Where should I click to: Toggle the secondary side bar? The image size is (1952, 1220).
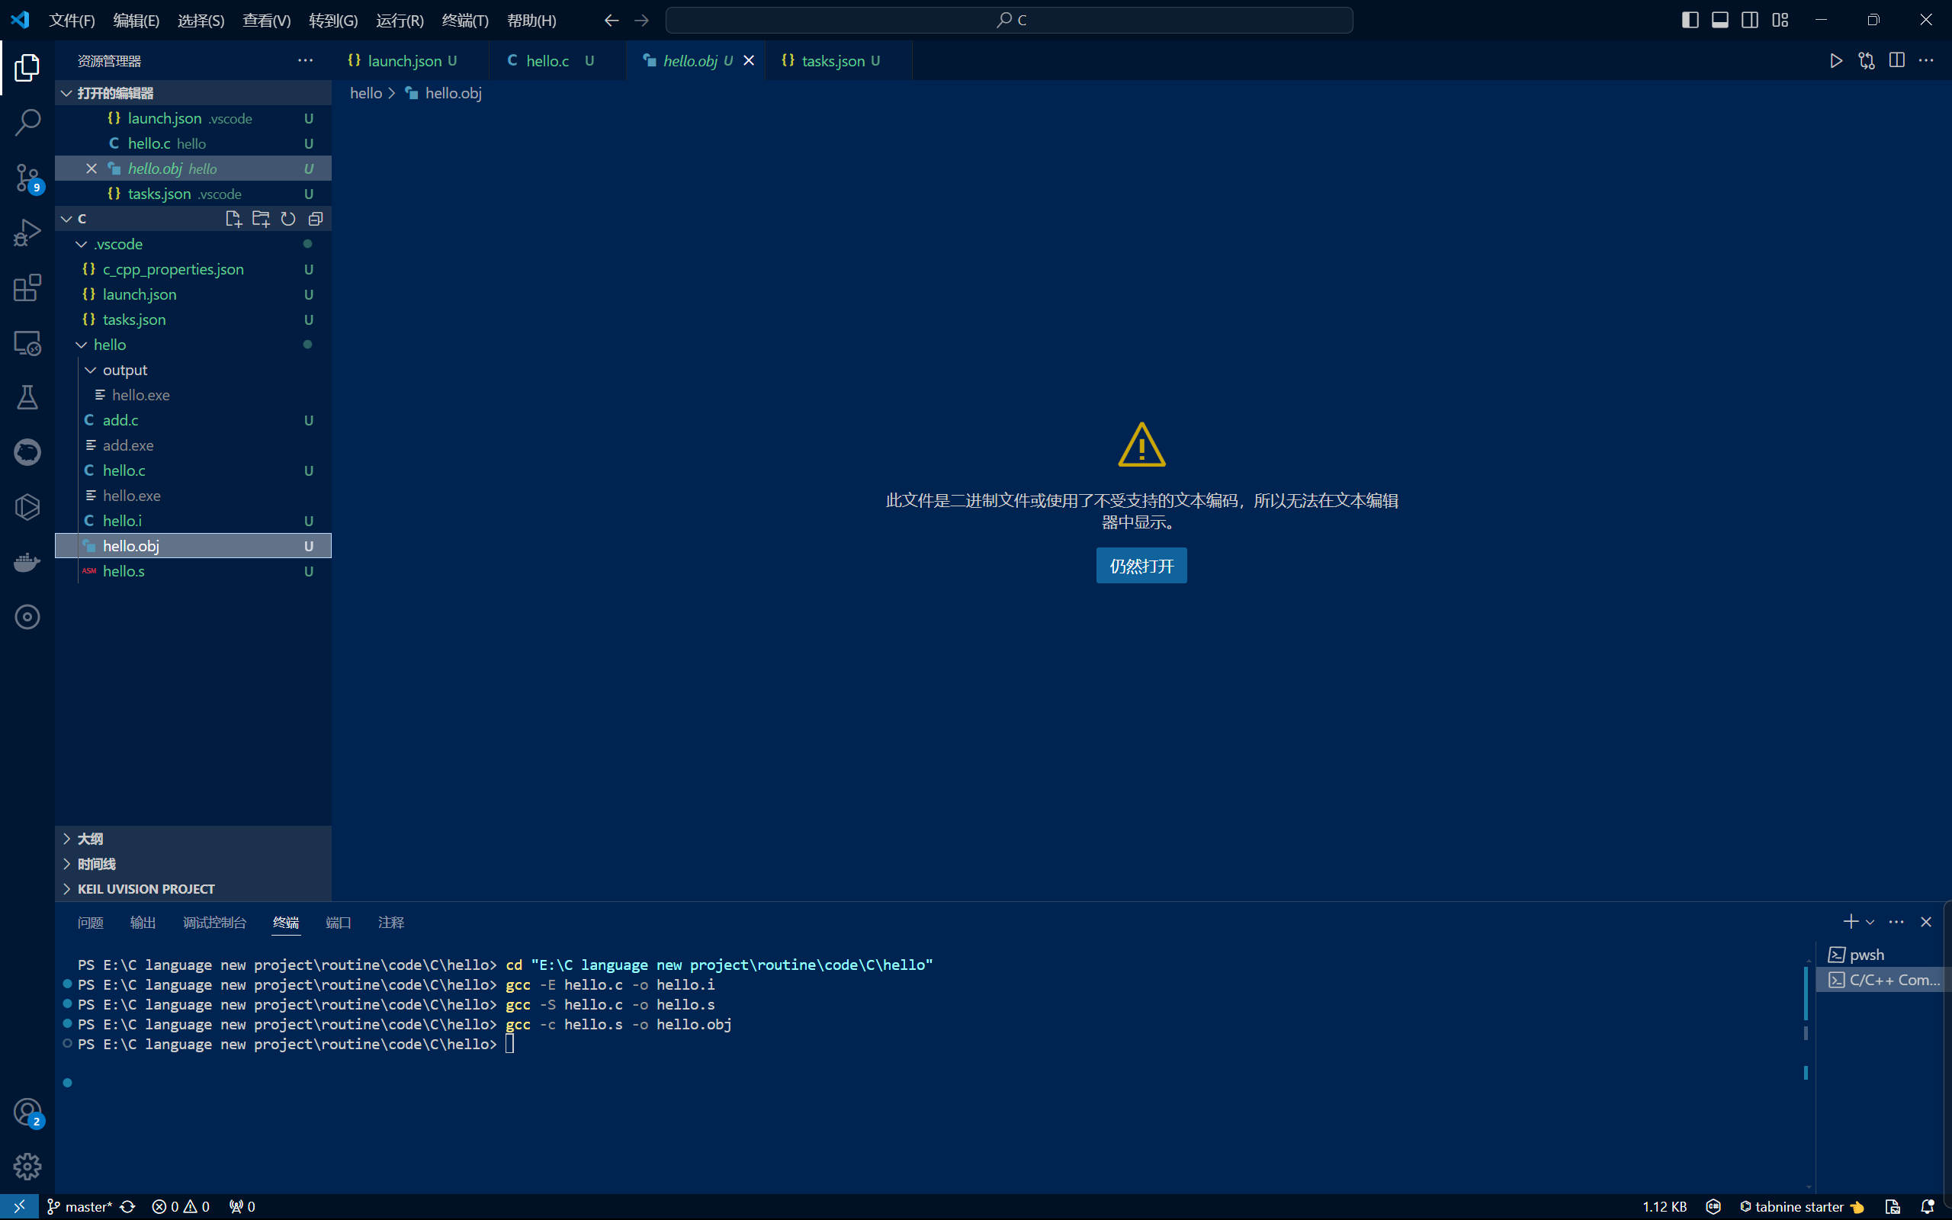coord(1749,20)
